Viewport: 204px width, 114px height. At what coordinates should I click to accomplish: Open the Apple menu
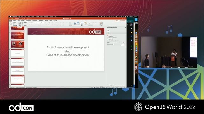pyautogui.click(x=10, y=16)
